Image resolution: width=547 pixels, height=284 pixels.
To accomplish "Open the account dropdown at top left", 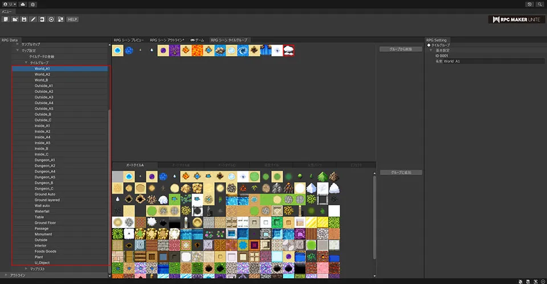I will pyautogui.click(x=9, y=4).
